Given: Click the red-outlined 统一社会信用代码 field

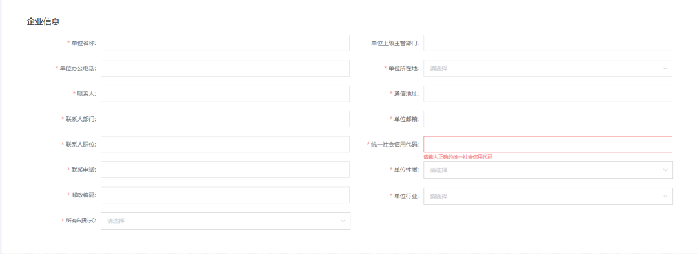Looking at the screenshot, I should pyautogui.click(x=548, y=145).
